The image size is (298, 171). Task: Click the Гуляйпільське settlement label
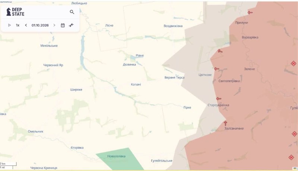pyautogui.click(x=162, y=161)
